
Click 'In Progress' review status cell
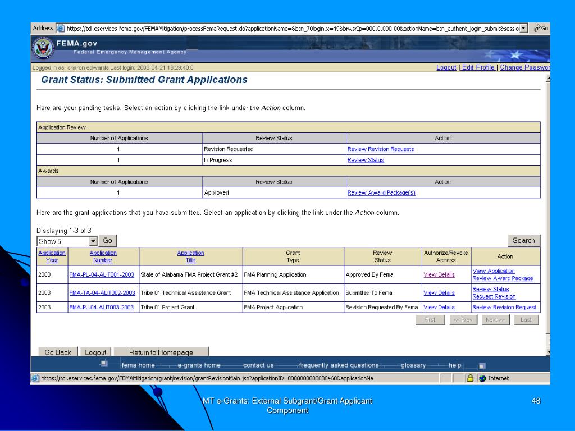click(x=274, y=160)
